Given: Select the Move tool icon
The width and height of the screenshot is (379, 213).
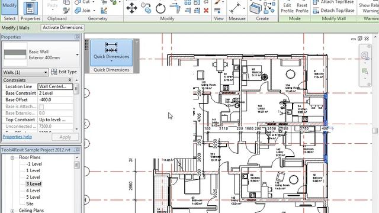Looking at the screenshot, I should 131,8.
